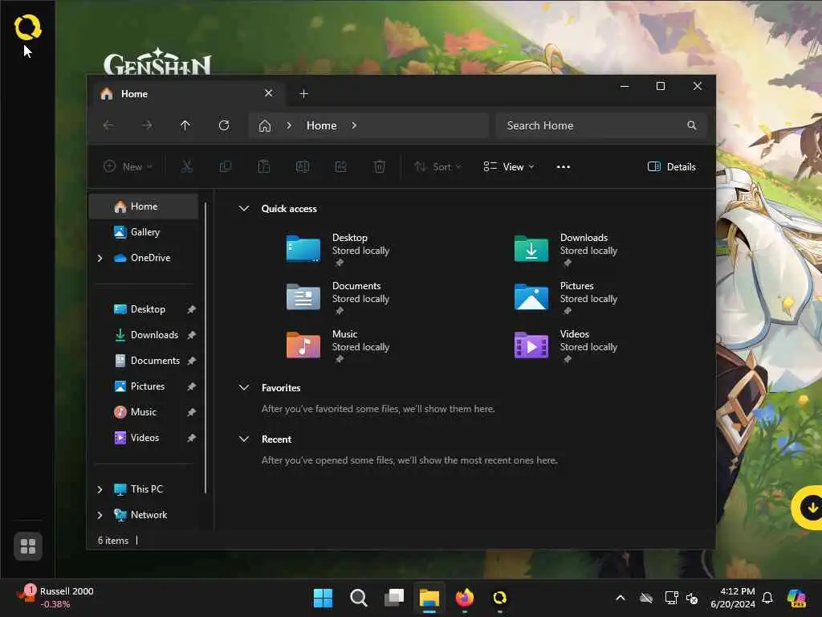Screen dimensions: 822x617
Task: Click pin icon next to Music in sidebar
Action: (x=191, y=412)
